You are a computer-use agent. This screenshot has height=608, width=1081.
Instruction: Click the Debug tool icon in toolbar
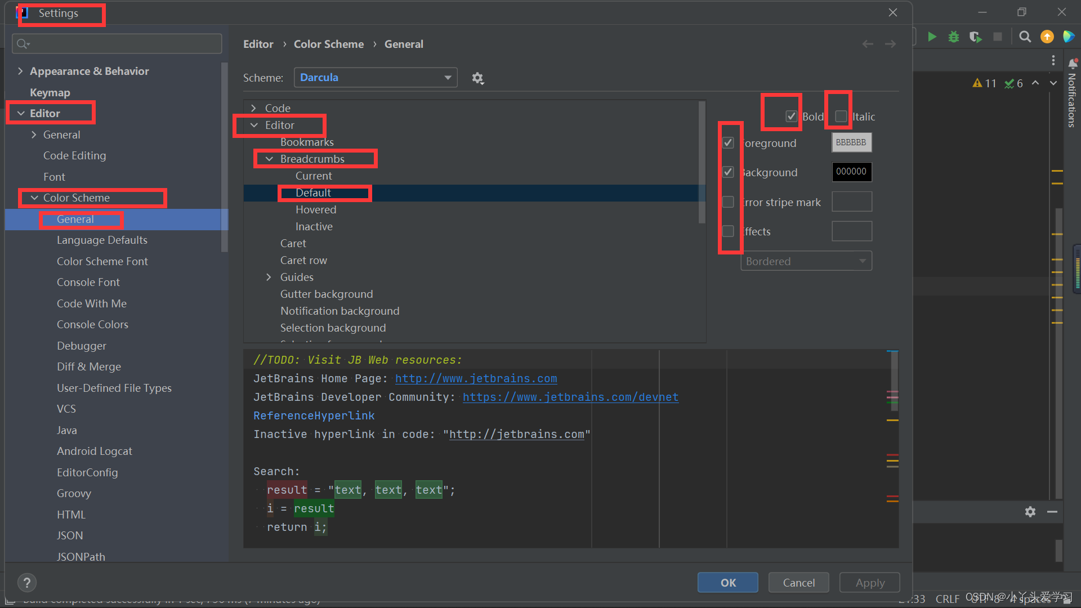pos(954,37)
